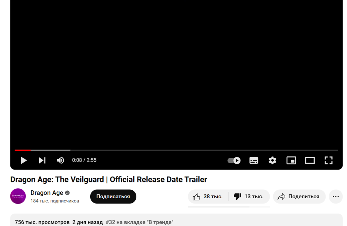Switch to miniplayer mode

(291, 161)
